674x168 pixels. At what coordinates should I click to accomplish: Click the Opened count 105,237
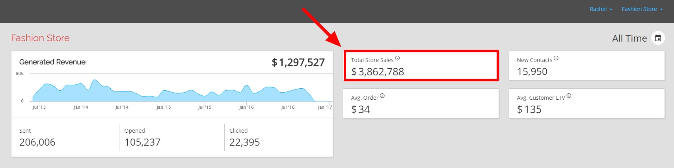click(143, 142)
